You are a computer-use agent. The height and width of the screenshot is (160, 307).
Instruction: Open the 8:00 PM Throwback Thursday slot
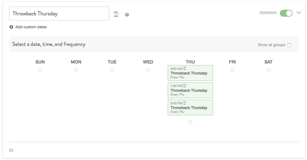190,108
